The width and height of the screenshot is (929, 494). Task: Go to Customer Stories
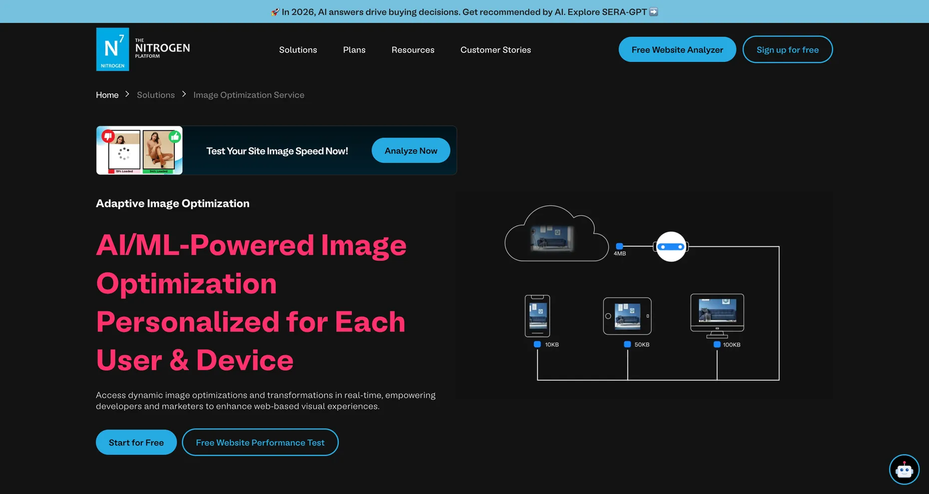[x=495, y=50]
